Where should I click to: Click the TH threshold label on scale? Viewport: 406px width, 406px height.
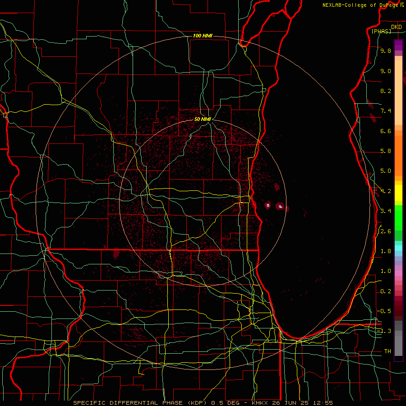(388, 351)
